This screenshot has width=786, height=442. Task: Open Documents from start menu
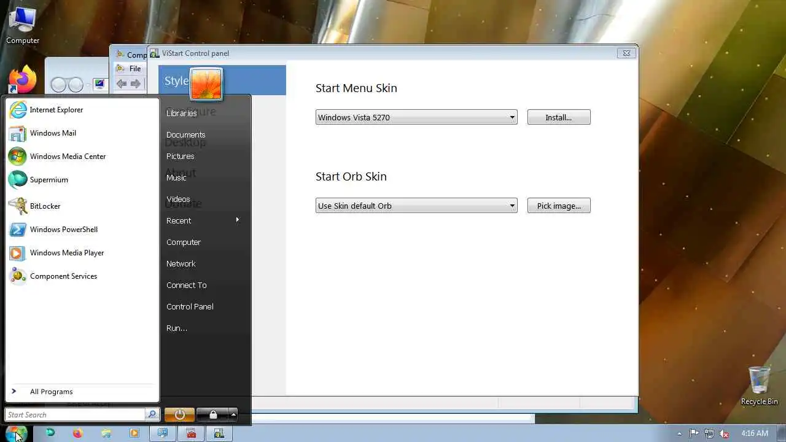pos(185,135)
